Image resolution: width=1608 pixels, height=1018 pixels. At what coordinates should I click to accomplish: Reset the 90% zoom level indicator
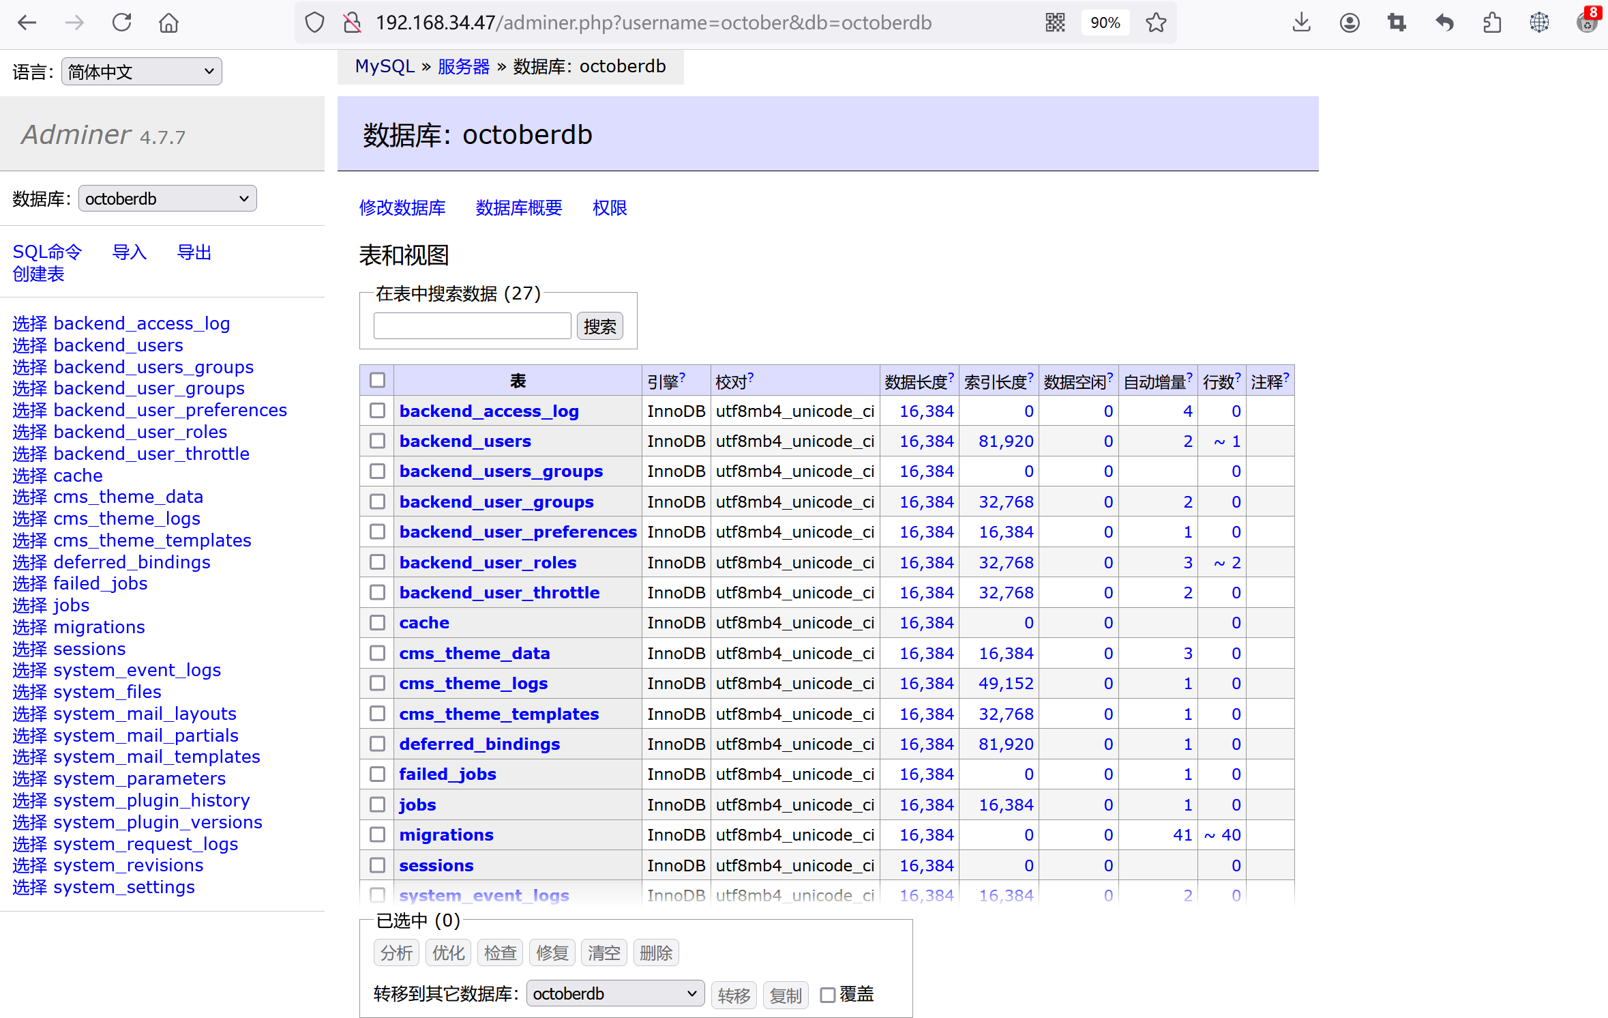[x=1105, y=23]
